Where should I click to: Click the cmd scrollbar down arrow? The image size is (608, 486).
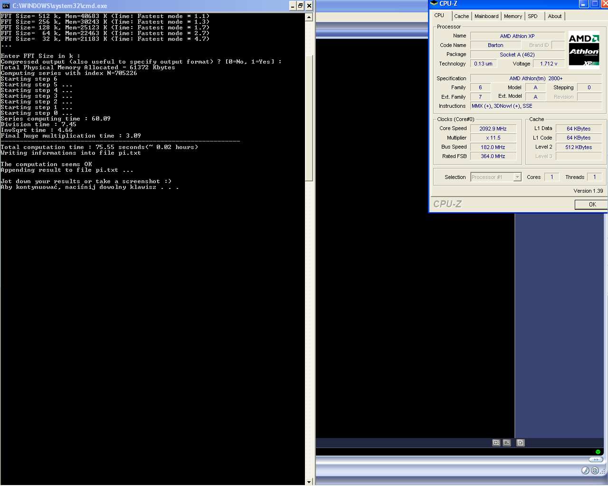point(309,482)
